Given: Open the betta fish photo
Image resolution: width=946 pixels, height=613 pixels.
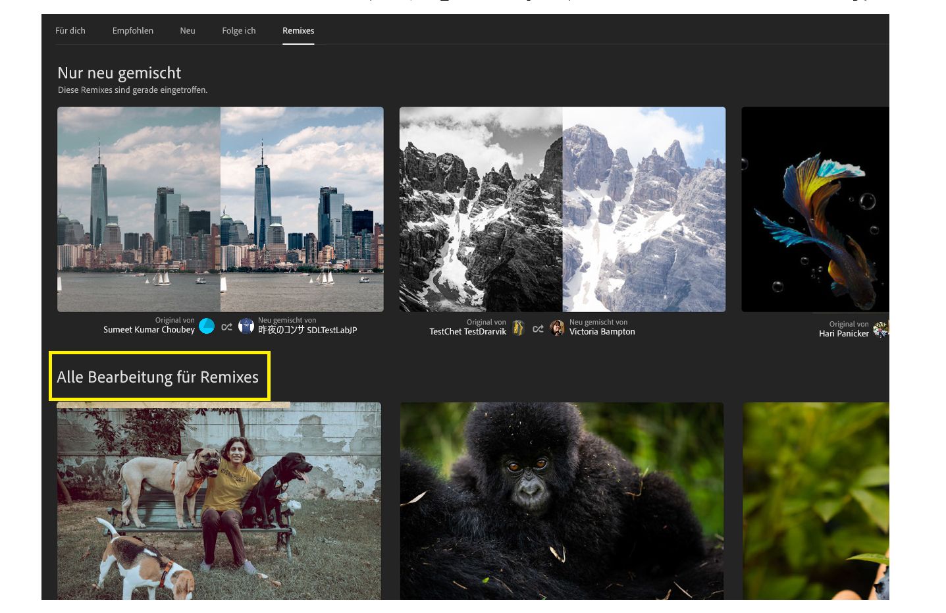Looking at the screenshot, I should pyautogui.click(x=816, y=209).
